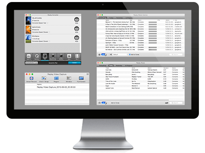Choose the iPhone/iPod conversion target icon

tap(53, 56)
